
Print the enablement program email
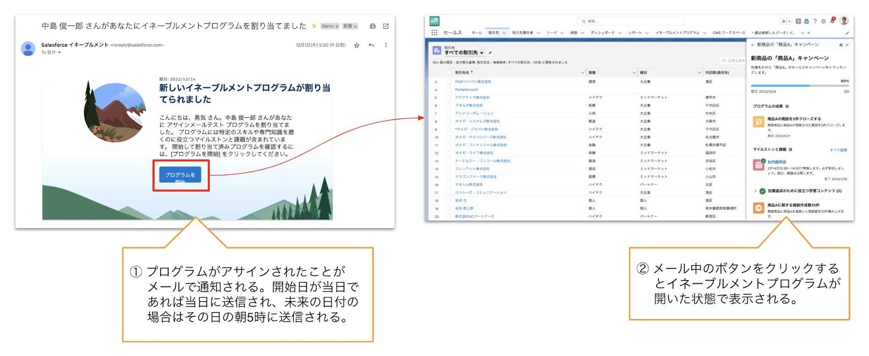[373, 26]
